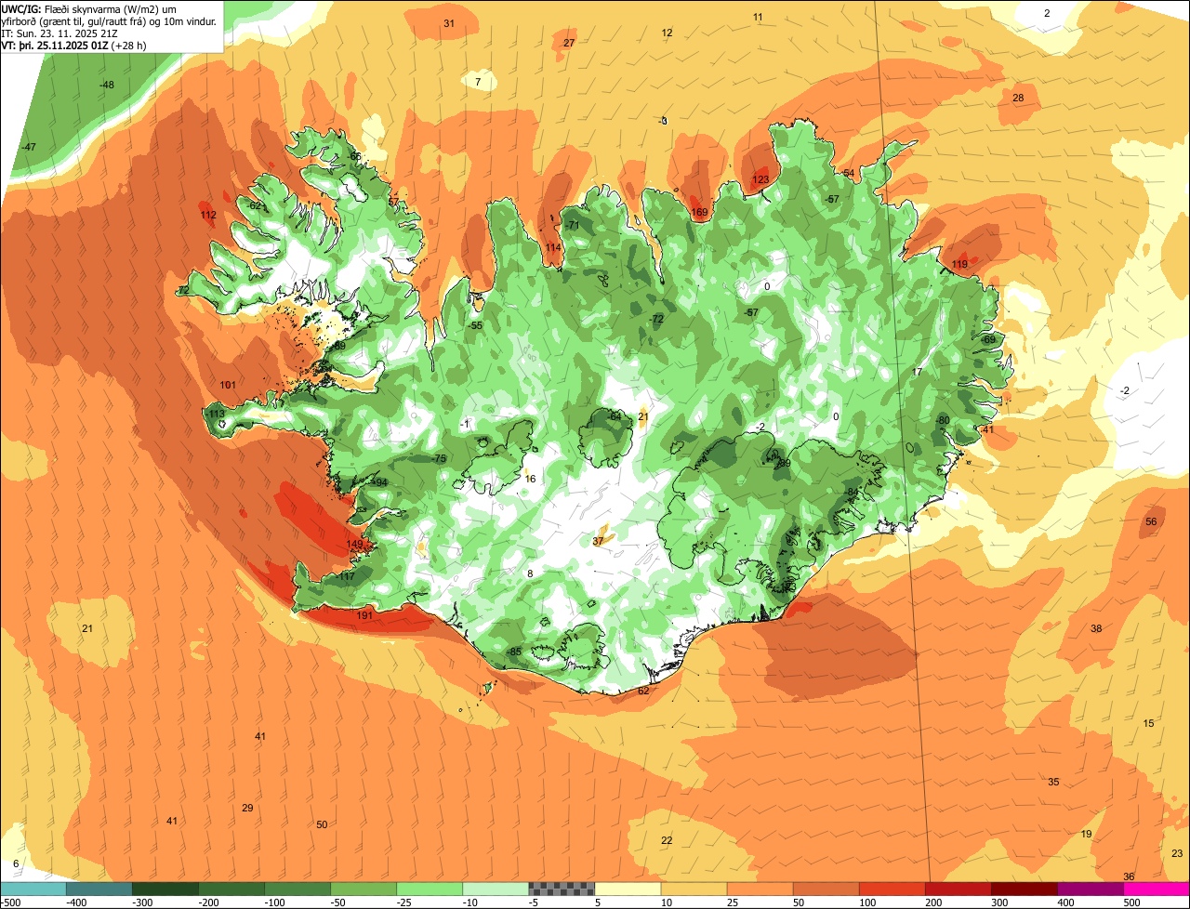
Task: Click the map value -72 in the northern interior
Action: (657, 319)
